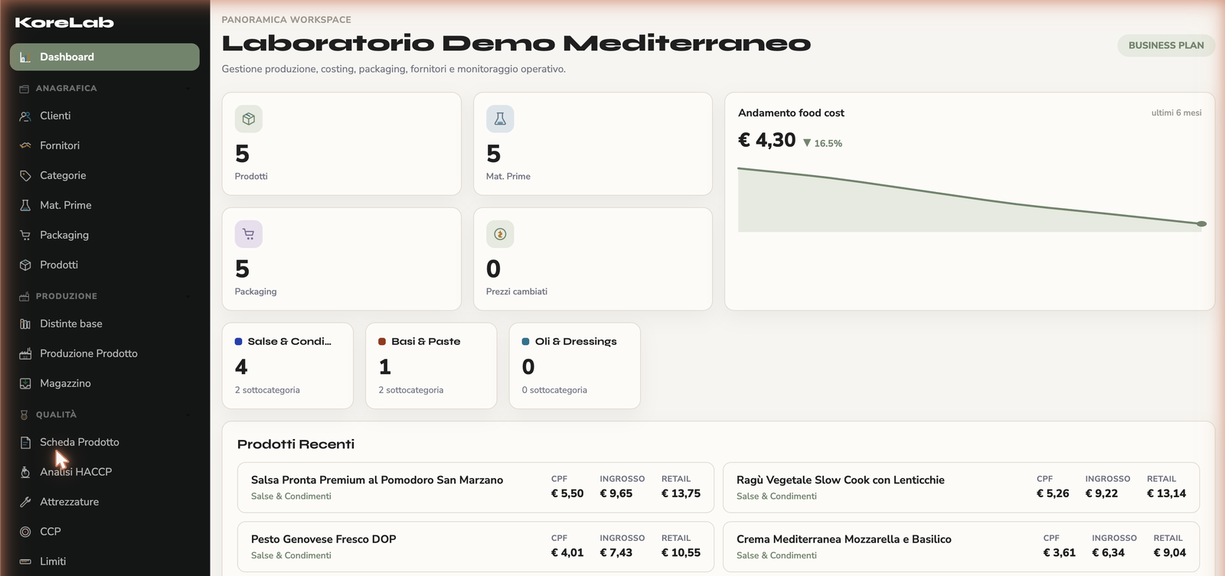Viewport: 1225px width, 576px height.
Task: Click '2 sottocategoria' under Basi & Paste
Action: click(410, 390)
